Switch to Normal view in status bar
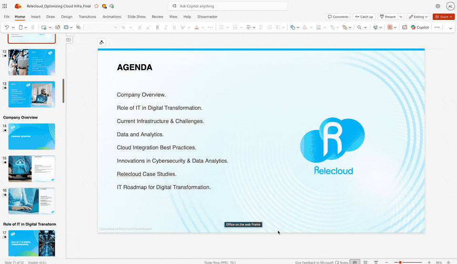The height and width of the screenshot is (264, 457). point(355,262)
